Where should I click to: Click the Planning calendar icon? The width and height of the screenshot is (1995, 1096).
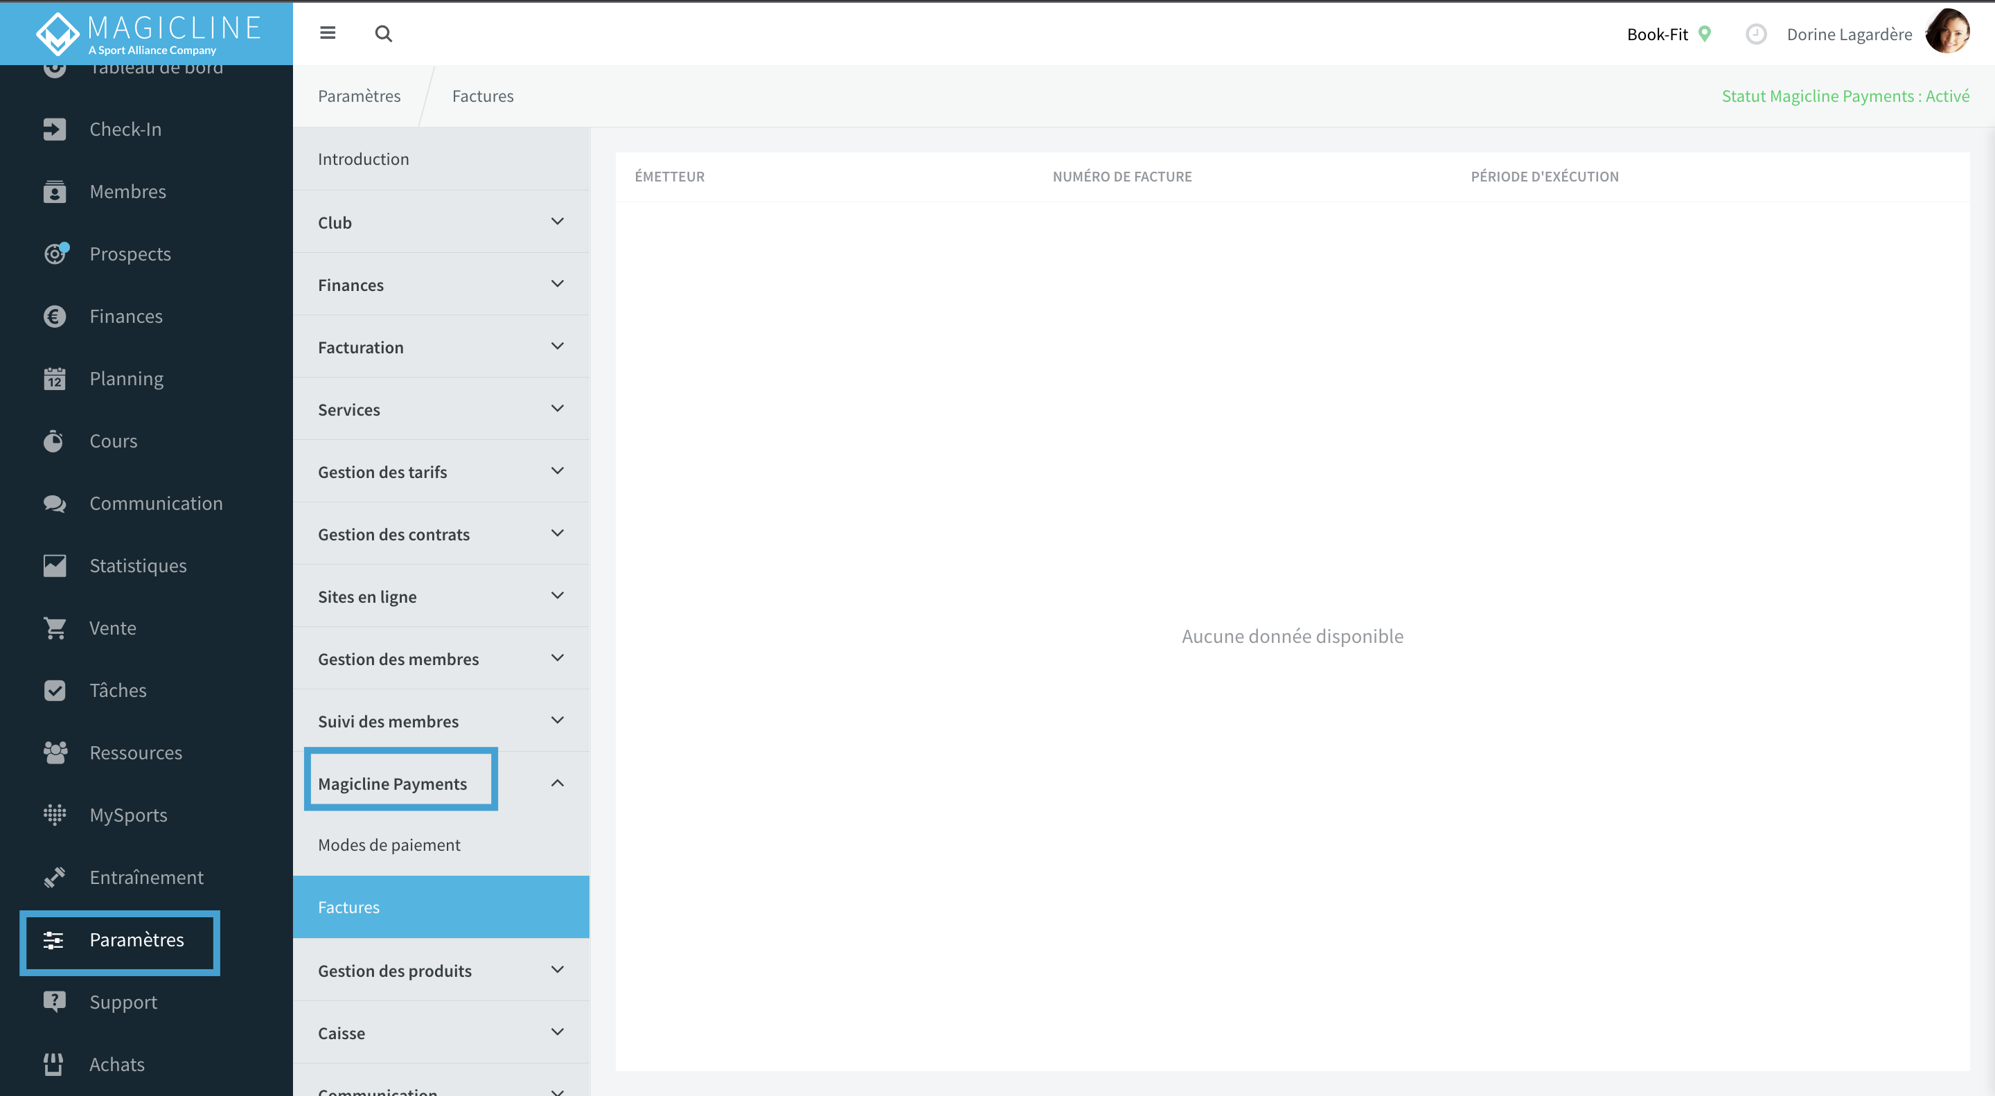coord(54,378)
